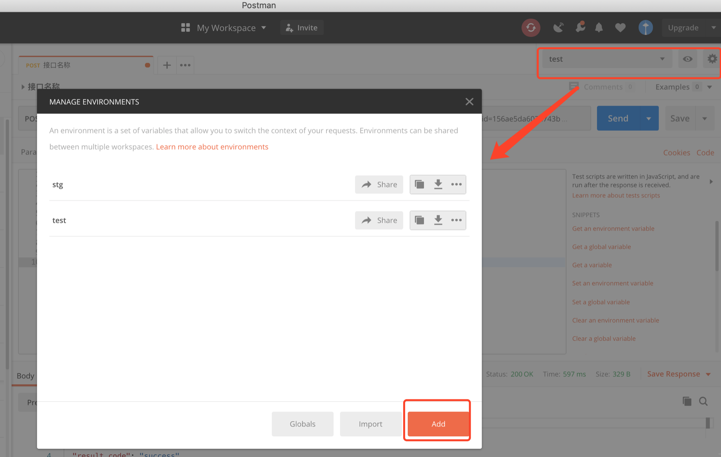Expand the My Workspace dropdown

point(264,28)
